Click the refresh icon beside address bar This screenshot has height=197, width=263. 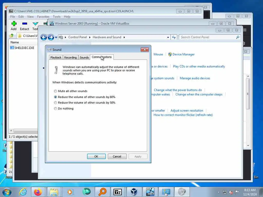(x=174, y=37)
